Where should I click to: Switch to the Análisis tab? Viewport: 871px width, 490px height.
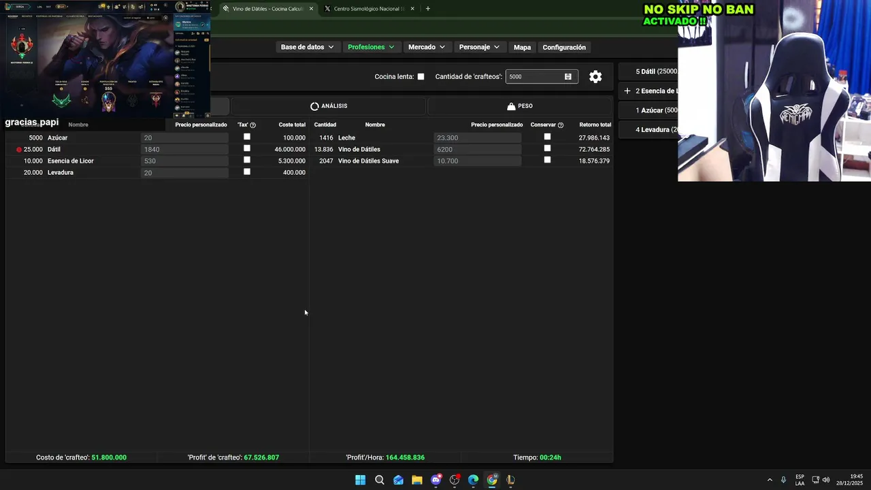click(x=329, y=106)
